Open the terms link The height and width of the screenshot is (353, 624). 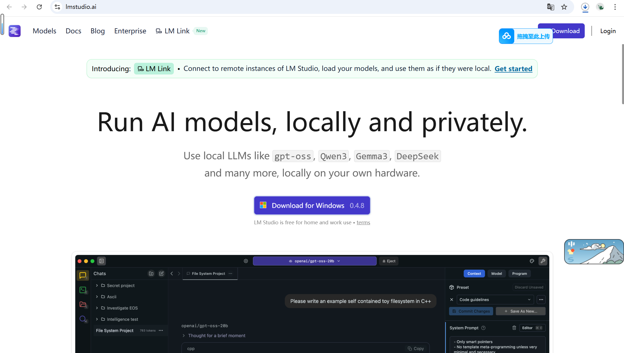363,222
